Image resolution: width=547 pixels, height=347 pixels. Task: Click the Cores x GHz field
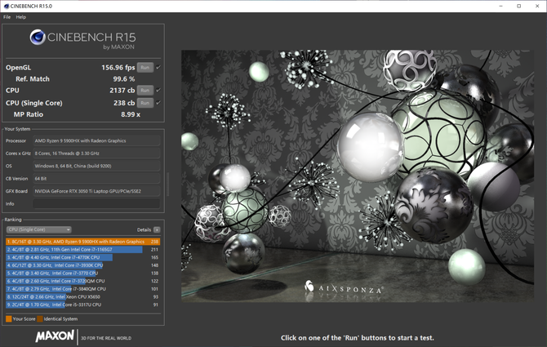96,153
